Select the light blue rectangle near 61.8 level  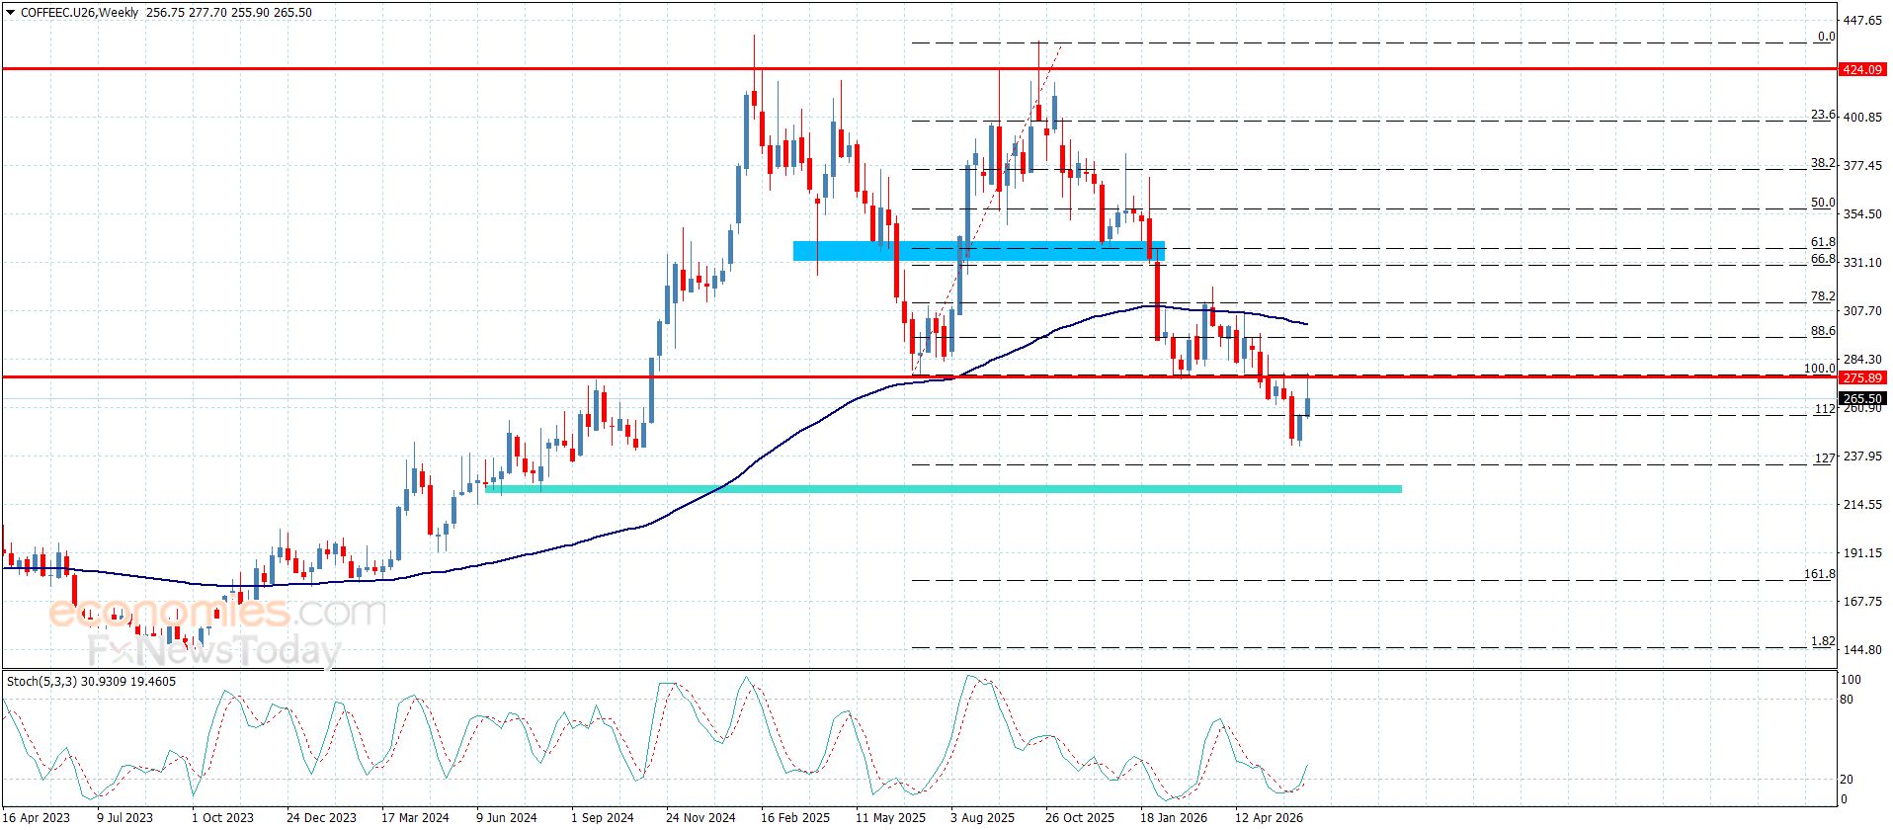979,251
